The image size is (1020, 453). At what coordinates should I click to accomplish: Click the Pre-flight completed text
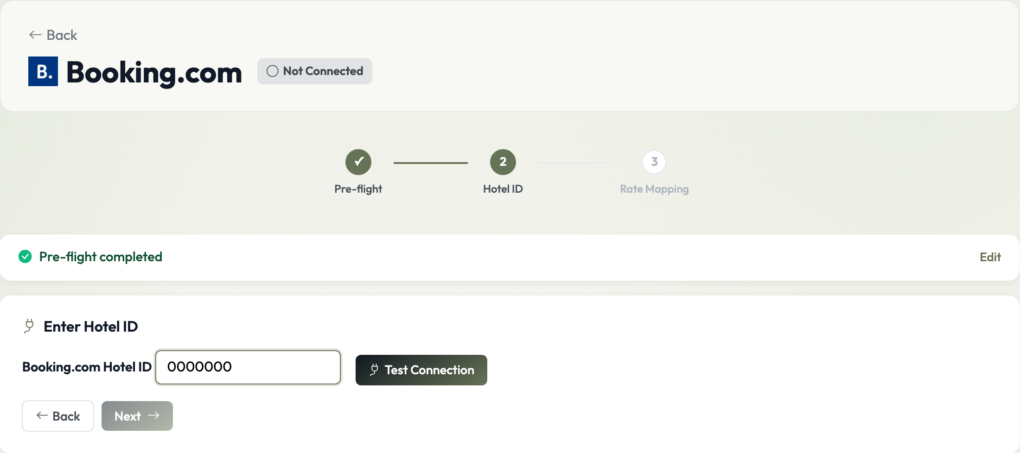(x=101, y=257)
